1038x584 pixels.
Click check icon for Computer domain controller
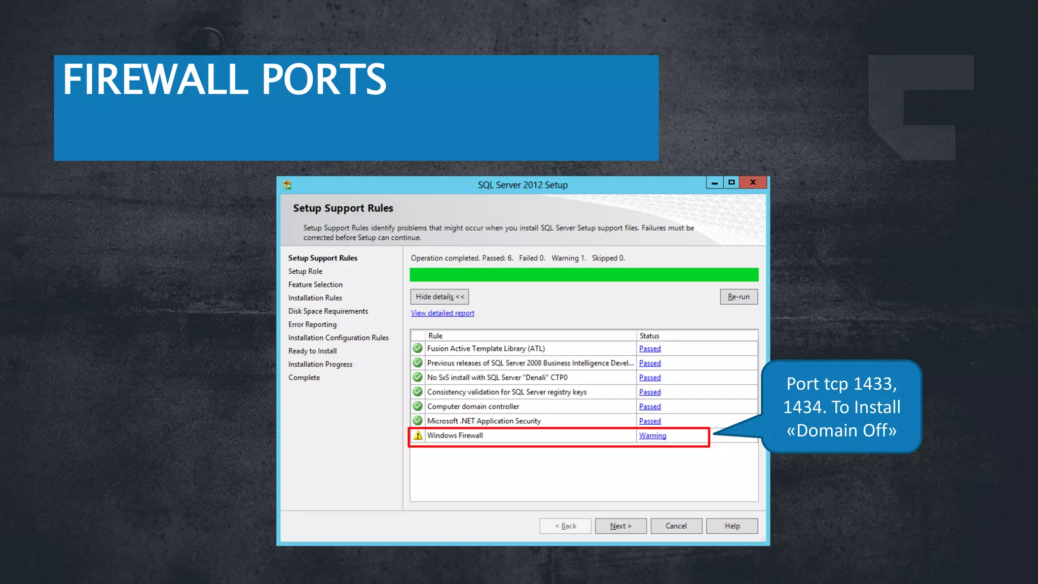pos(418,406)
